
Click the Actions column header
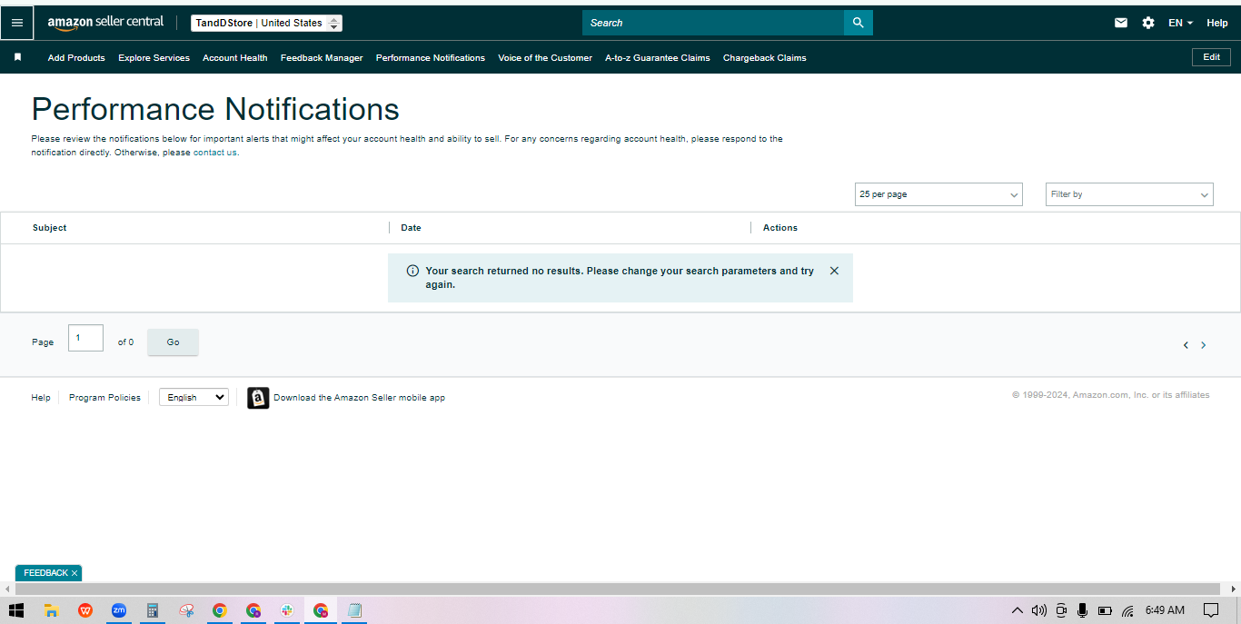click(780, 228)
